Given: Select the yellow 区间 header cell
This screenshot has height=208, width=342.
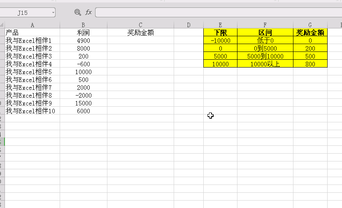Looking at the screenshot, I should click(265, 33).
